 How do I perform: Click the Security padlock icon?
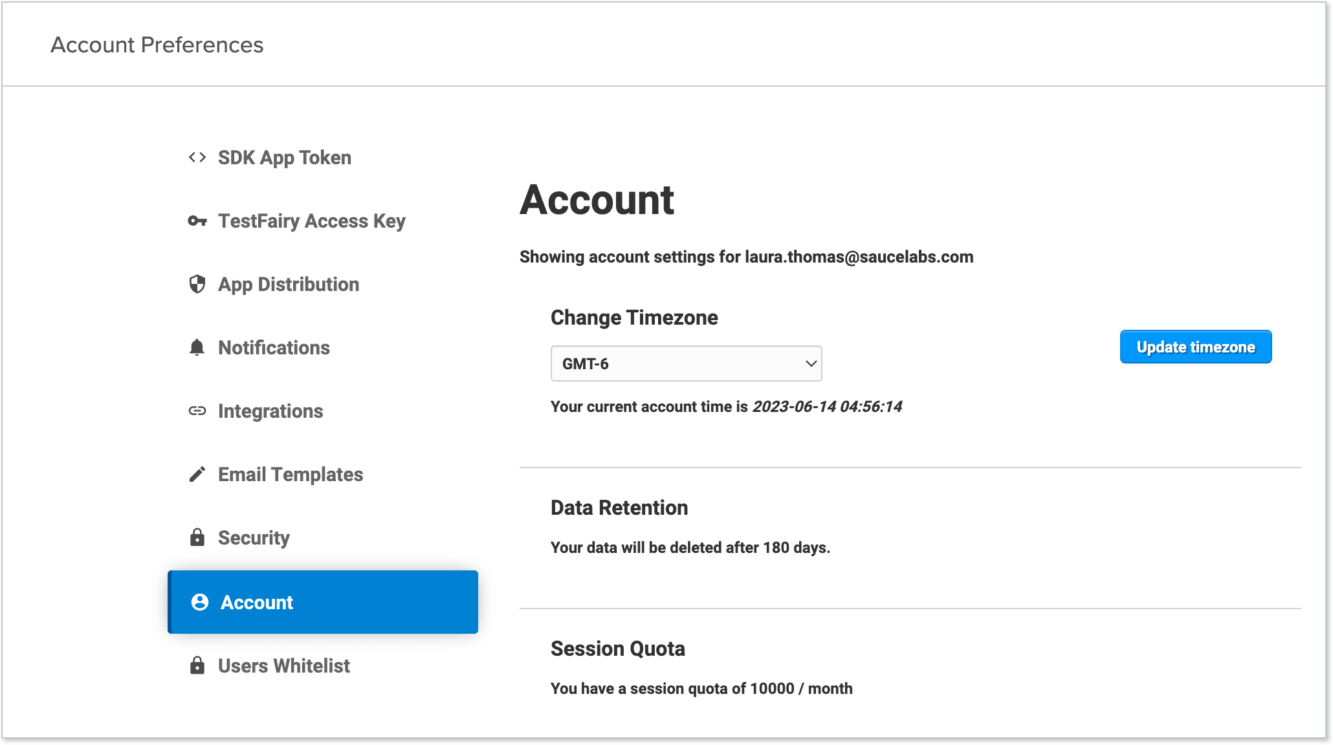coord(196,537)
